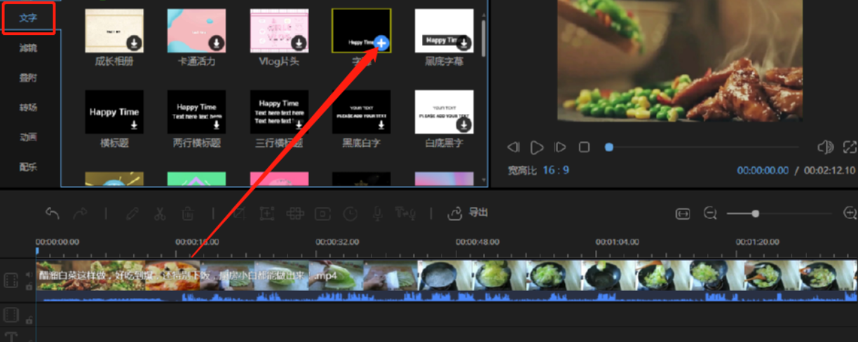
Task: Click the current time 00:00:00.00 display
Action: (763, 171)
